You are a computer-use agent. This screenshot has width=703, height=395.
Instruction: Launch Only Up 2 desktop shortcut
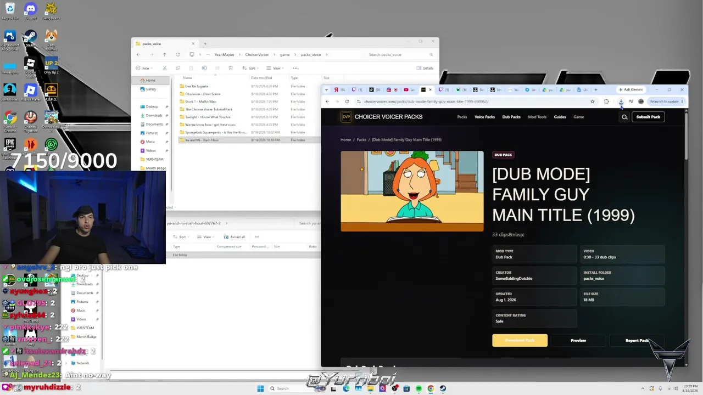pos(51,66)
